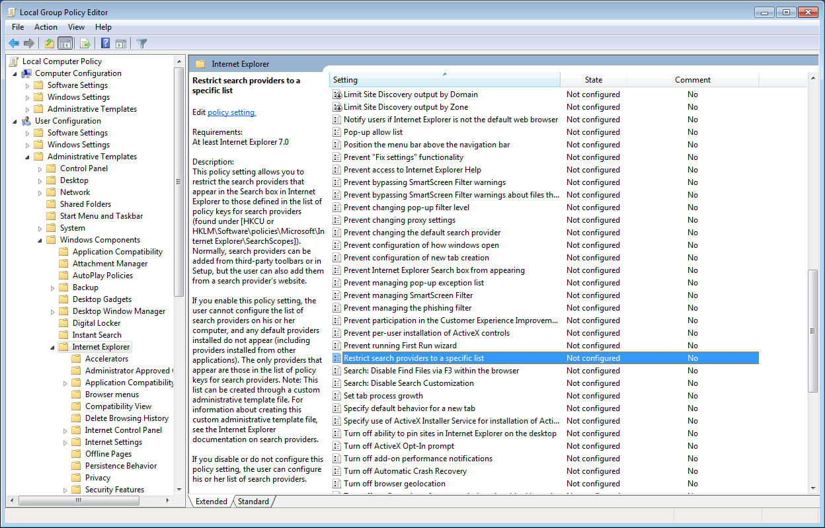Open the Action menu
The width and height of the screenshot is (825, 528).
46,27
